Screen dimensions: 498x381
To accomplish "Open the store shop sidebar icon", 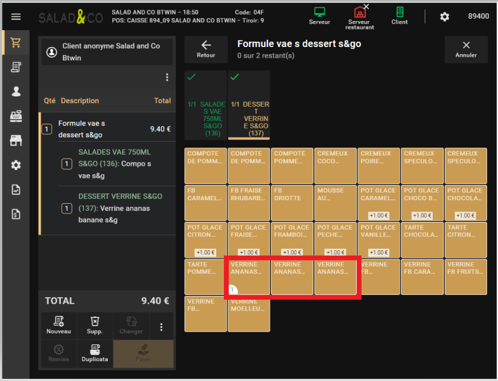I will pos(16,140).
